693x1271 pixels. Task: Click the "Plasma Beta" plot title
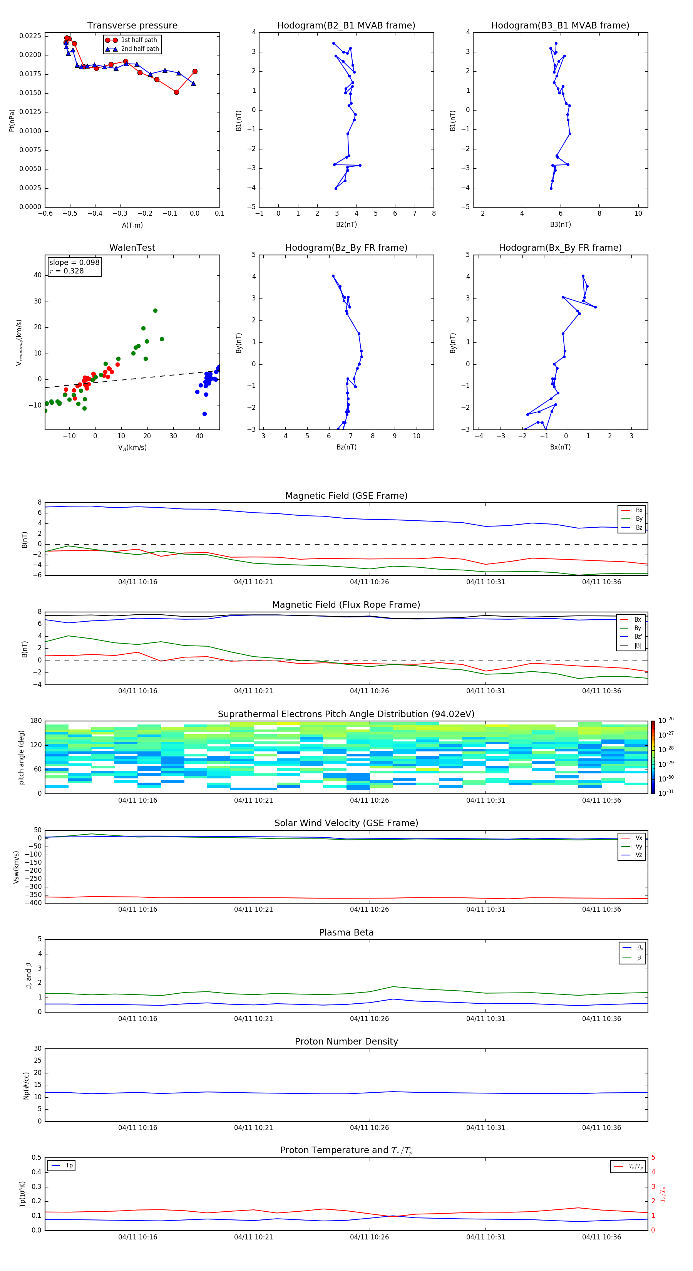[x=346, y=932]
